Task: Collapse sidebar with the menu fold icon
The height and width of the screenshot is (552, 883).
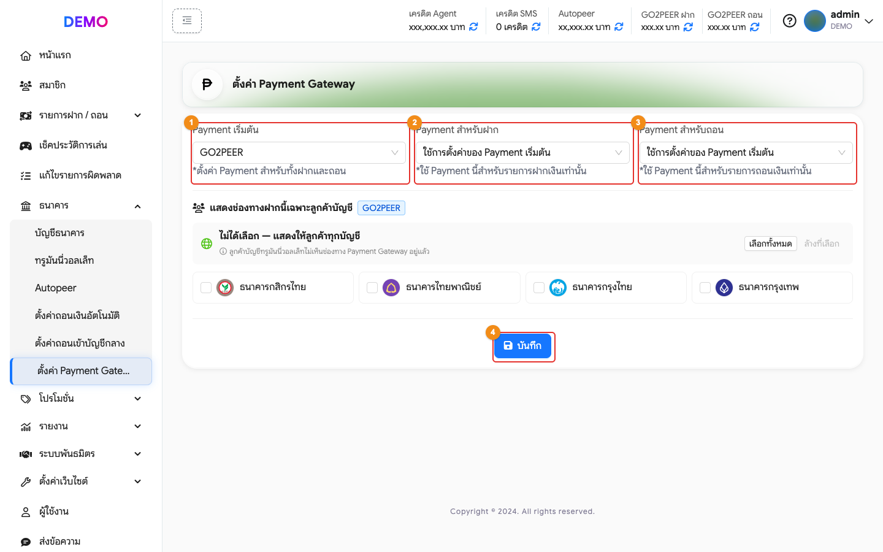Action: [187, 21]
